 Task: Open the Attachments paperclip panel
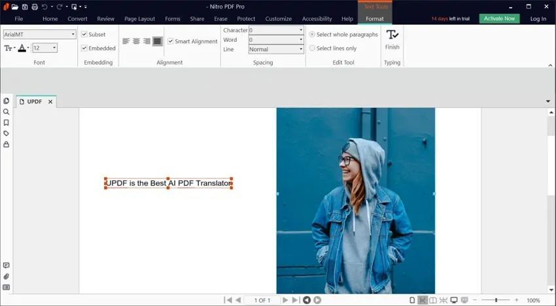pos(7,277)
